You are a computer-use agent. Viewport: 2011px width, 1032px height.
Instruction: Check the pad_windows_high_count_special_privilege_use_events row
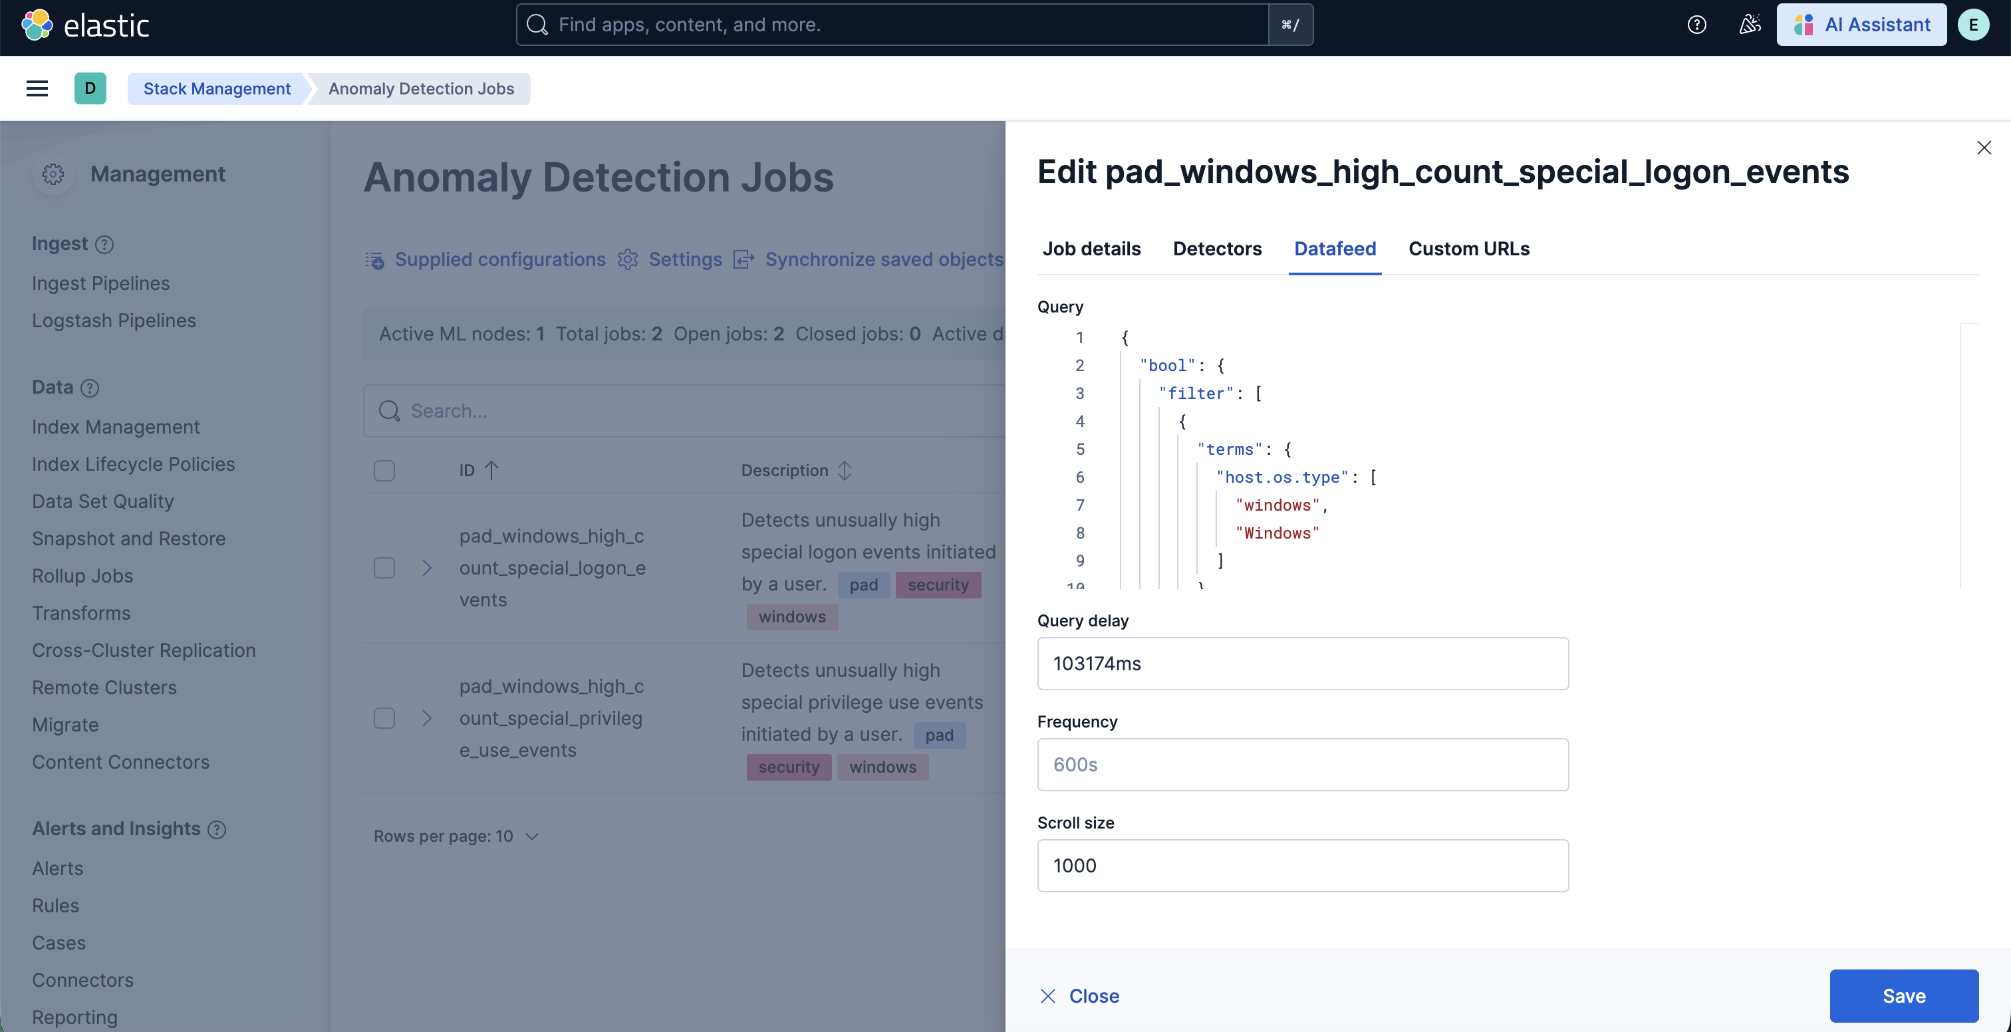(384, 718)
